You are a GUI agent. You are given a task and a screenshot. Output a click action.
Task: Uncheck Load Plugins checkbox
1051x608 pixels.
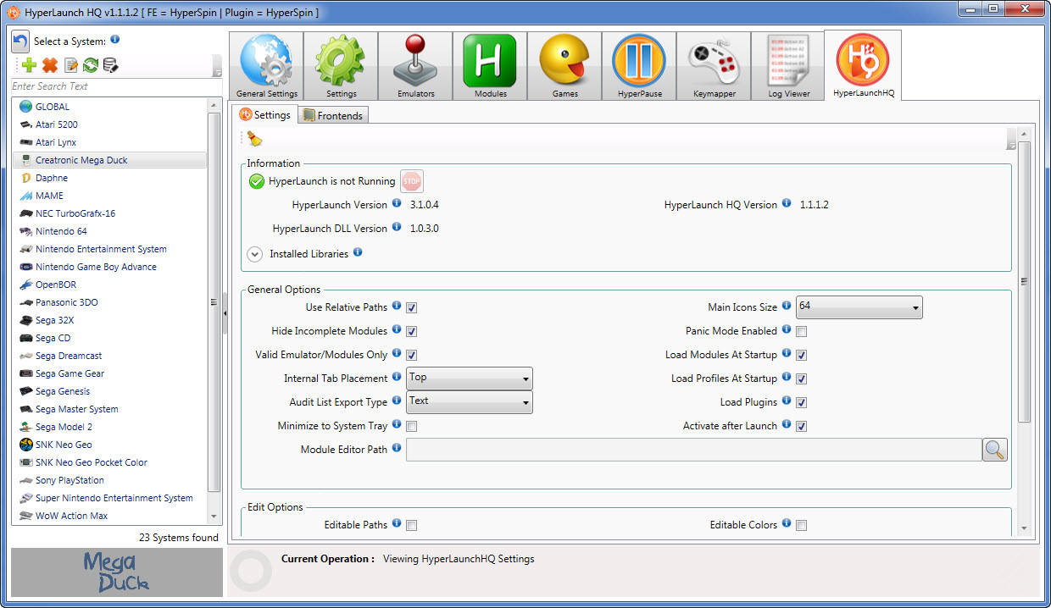[x=802, y=403]
